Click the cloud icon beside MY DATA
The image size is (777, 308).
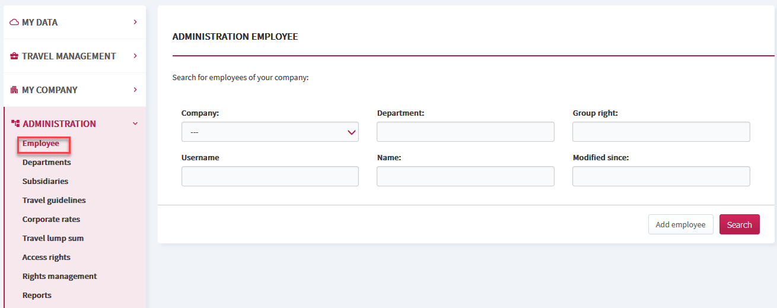coord(15,22)
